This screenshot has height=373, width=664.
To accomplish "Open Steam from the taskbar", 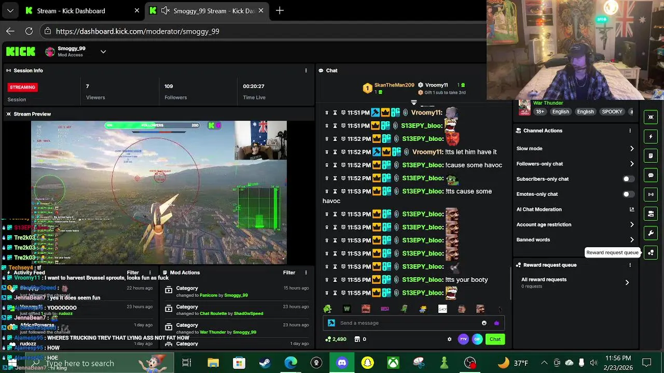I will coord(265,363).
